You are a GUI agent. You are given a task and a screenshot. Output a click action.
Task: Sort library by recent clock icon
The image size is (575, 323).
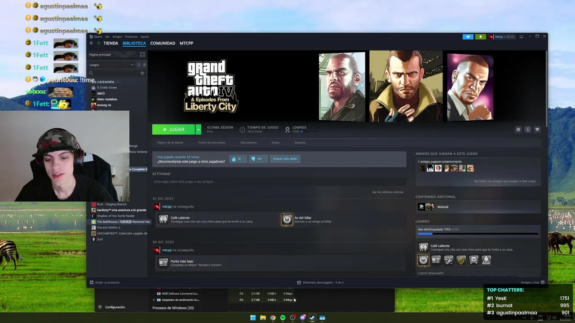tap(138, 65)
